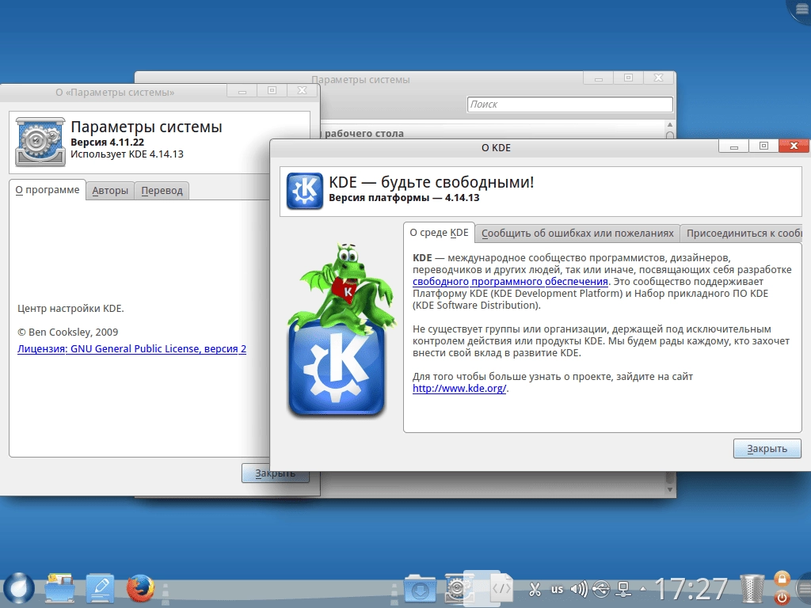Expand hidden system tray icons arrow
Screen dimensions: 811x608
643,589
